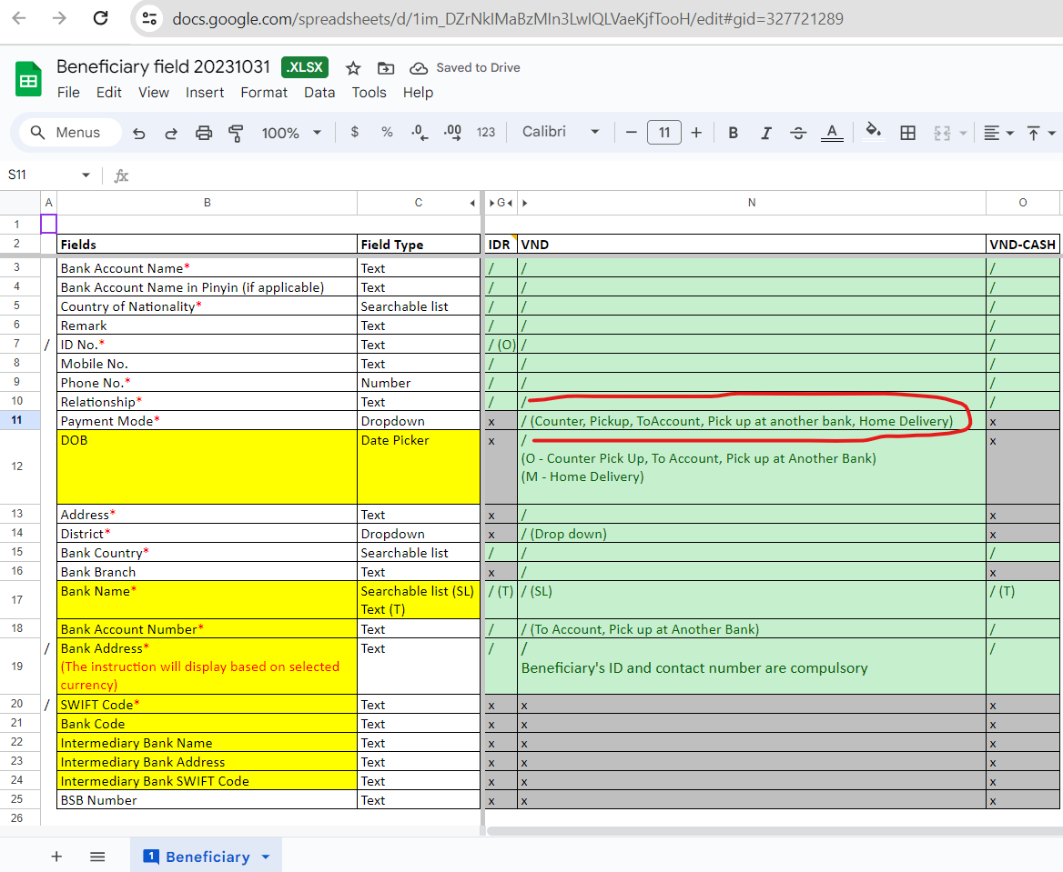
Task: Toggle bold formatting
Action: tap(733, 133)
